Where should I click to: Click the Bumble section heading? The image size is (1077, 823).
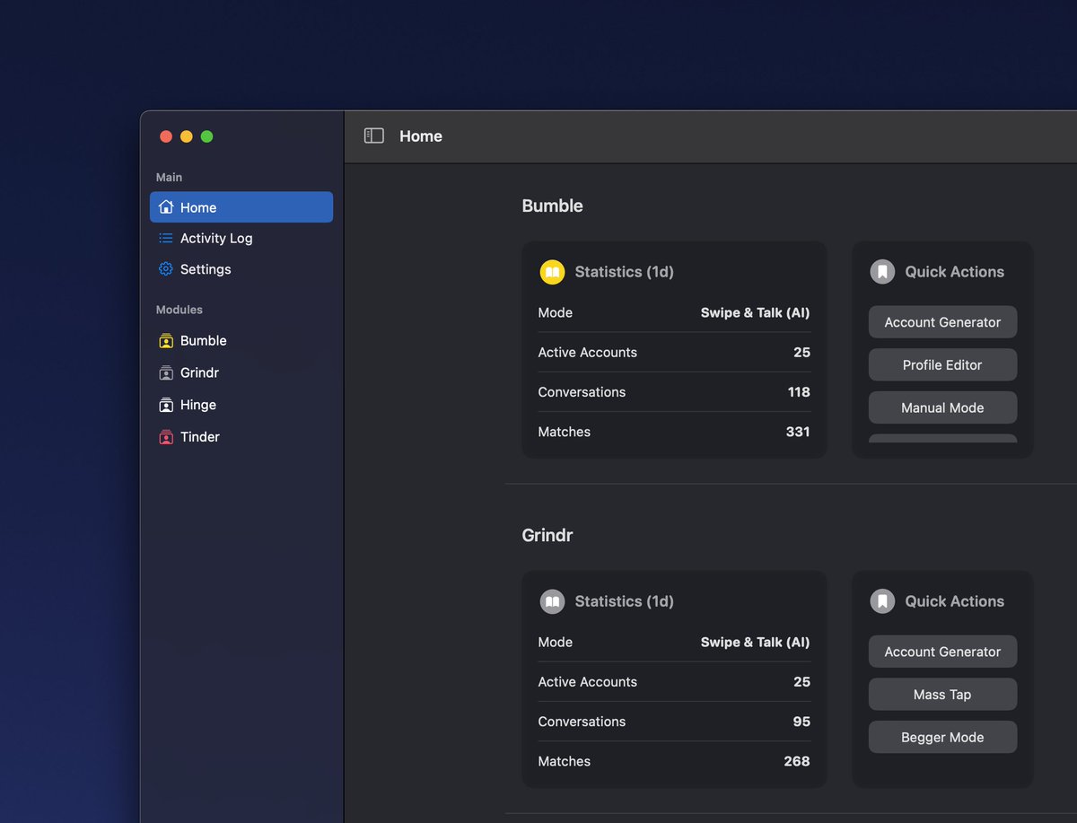coord(552,206)
